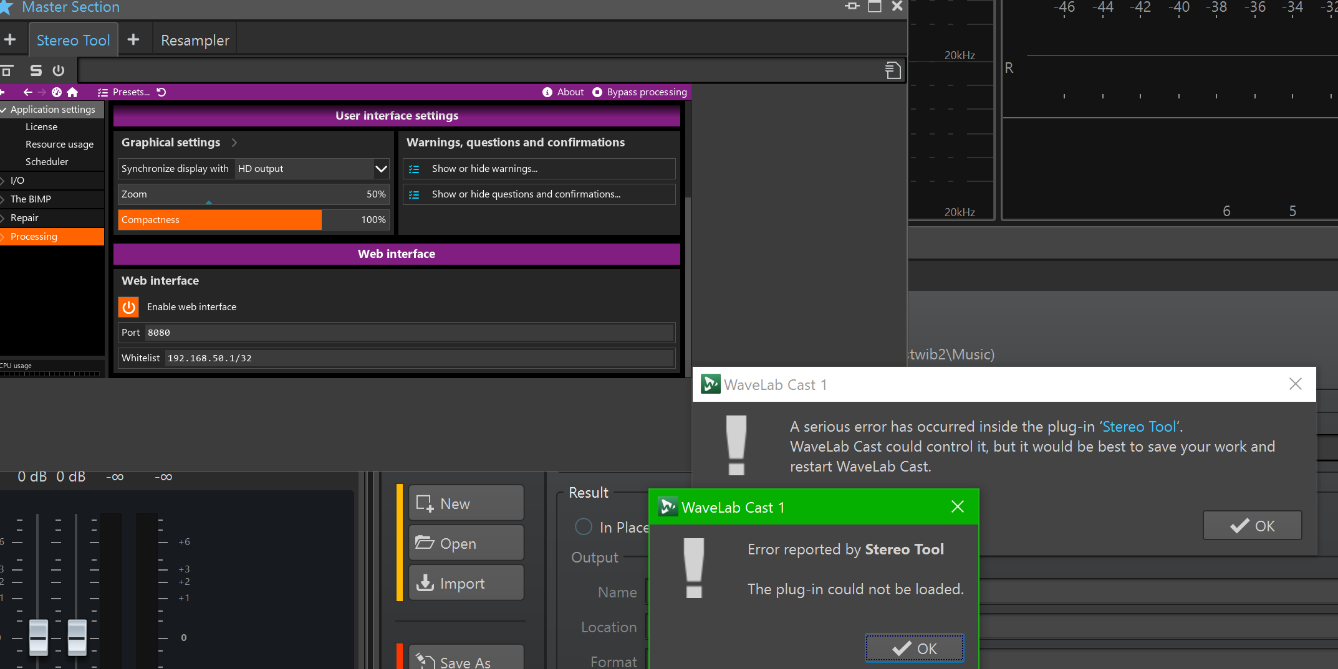Maximize the Master Section panel
The width and height of the screenshot is (1338, 669).
[x=875, y=6]
